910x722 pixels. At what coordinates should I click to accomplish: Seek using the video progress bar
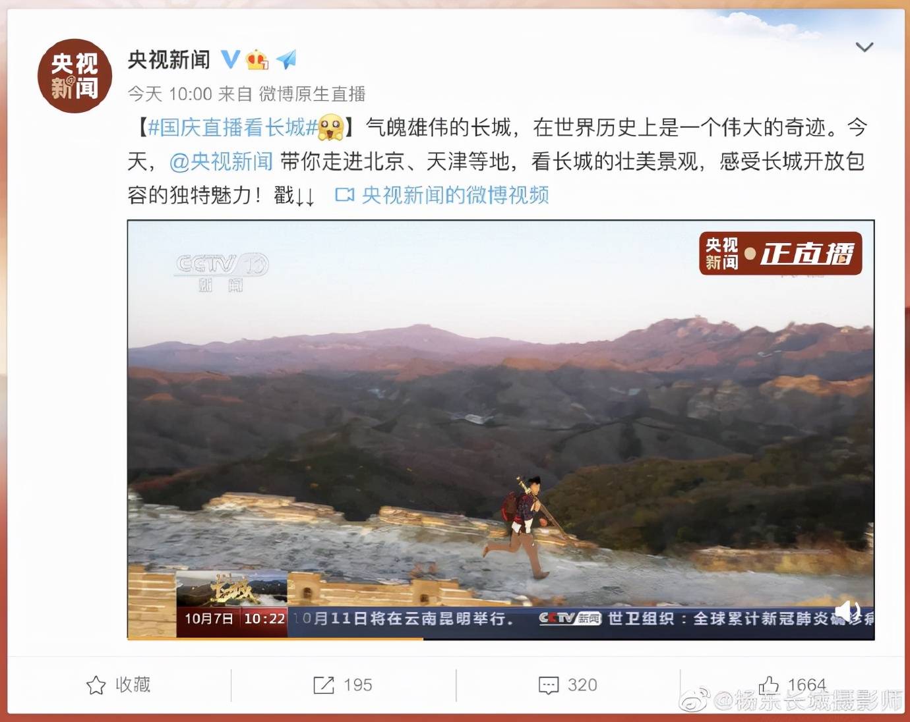pos(501,638)
